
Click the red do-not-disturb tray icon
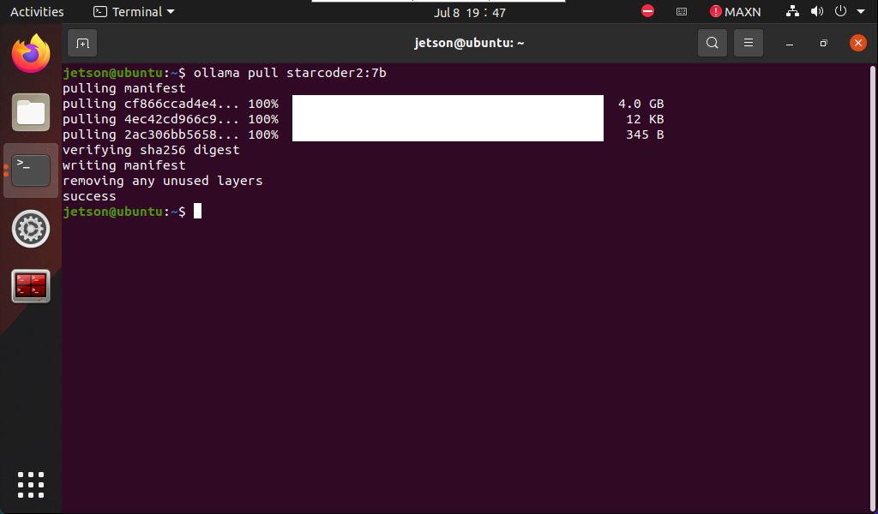click(x=648, y=11)
